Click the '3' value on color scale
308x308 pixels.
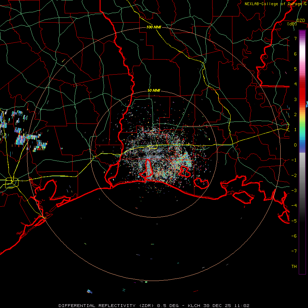pos(295,99)
